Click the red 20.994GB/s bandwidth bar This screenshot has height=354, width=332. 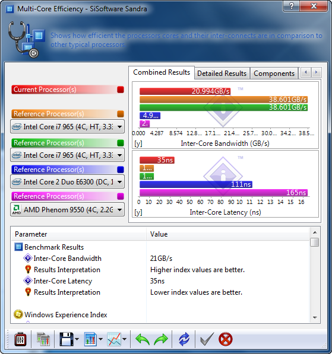coord(185,91)
